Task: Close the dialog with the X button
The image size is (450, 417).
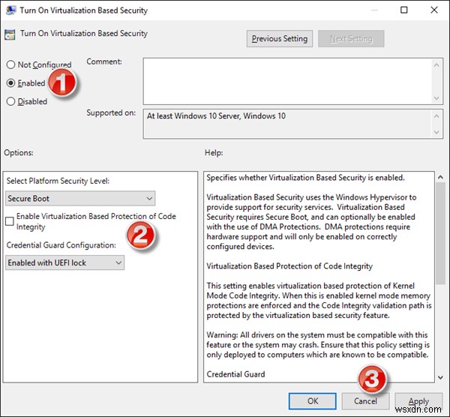Action: point(434,10)
